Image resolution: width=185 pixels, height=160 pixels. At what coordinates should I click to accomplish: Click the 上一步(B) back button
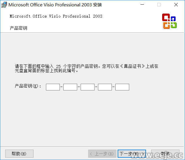(x=102, y=154)
